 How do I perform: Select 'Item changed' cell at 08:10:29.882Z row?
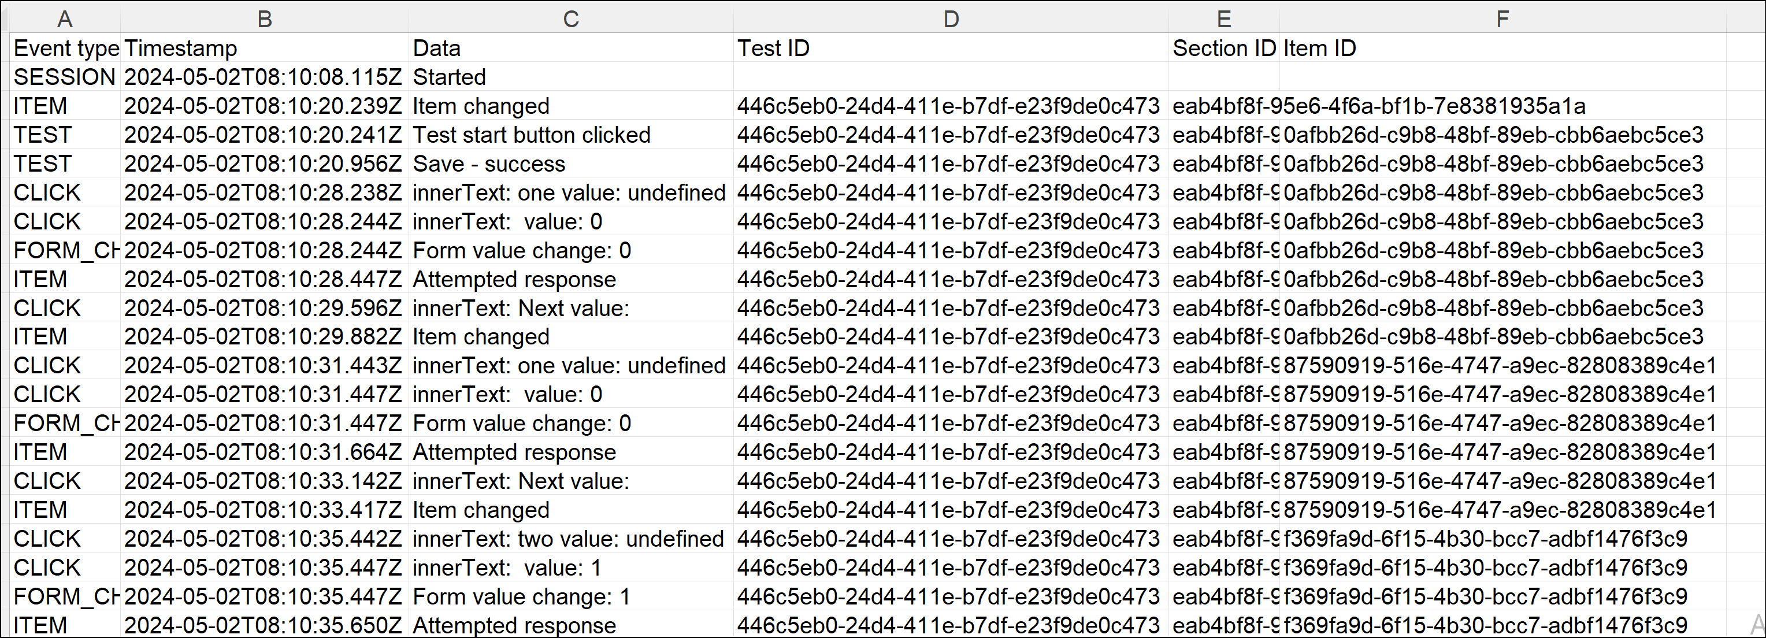(x=571, y=336)
